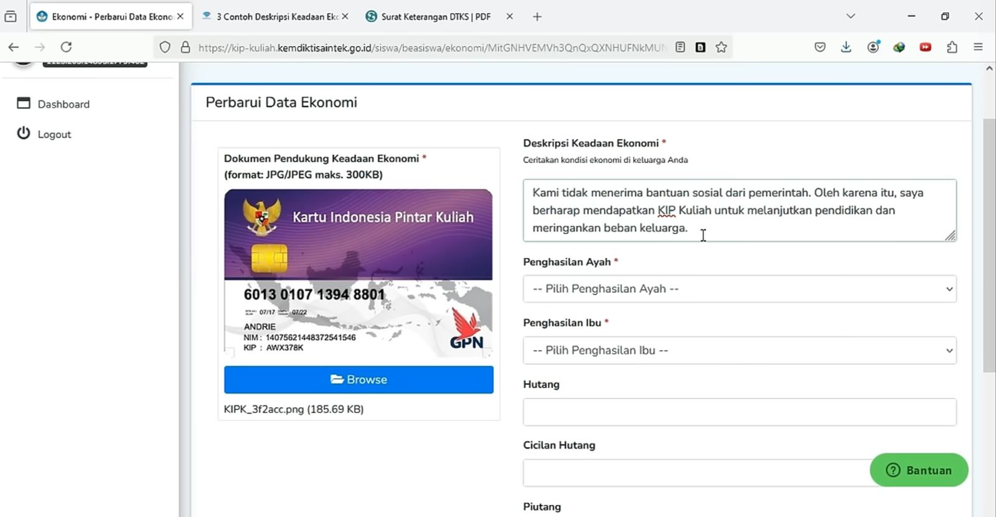The width and height of the screenshot is (996, 517).
Task: Click the browser Back arrow
Action: coord(14,47)
